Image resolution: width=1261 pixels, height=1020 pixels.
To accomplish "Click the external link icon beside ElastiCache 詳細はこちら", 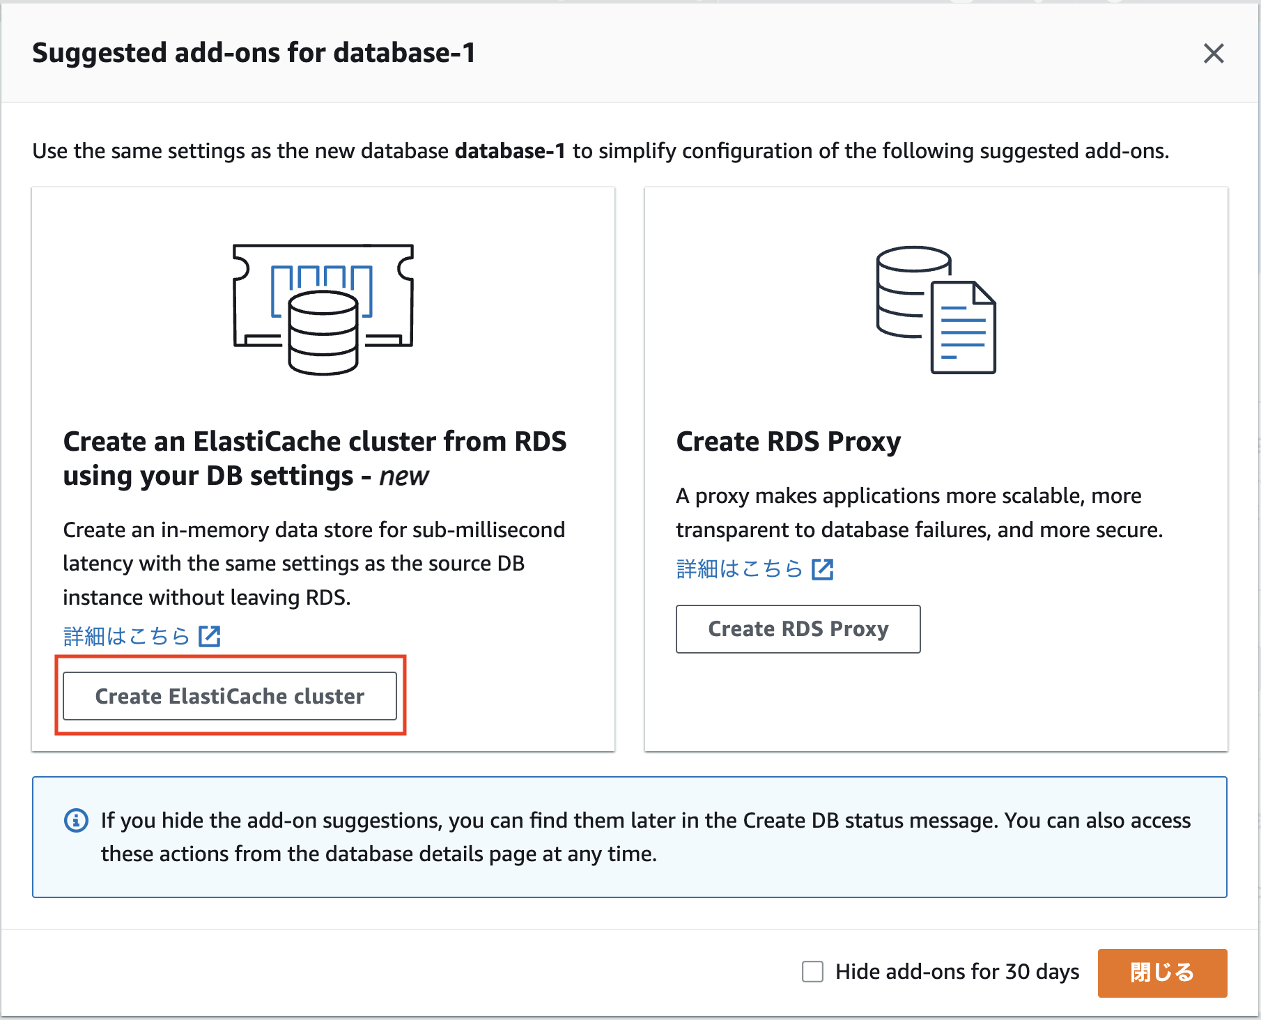I will [209, 635].
